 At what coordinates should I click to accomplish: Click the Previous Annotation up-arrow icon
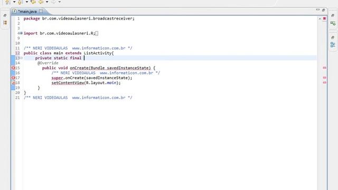pos(20,2)
